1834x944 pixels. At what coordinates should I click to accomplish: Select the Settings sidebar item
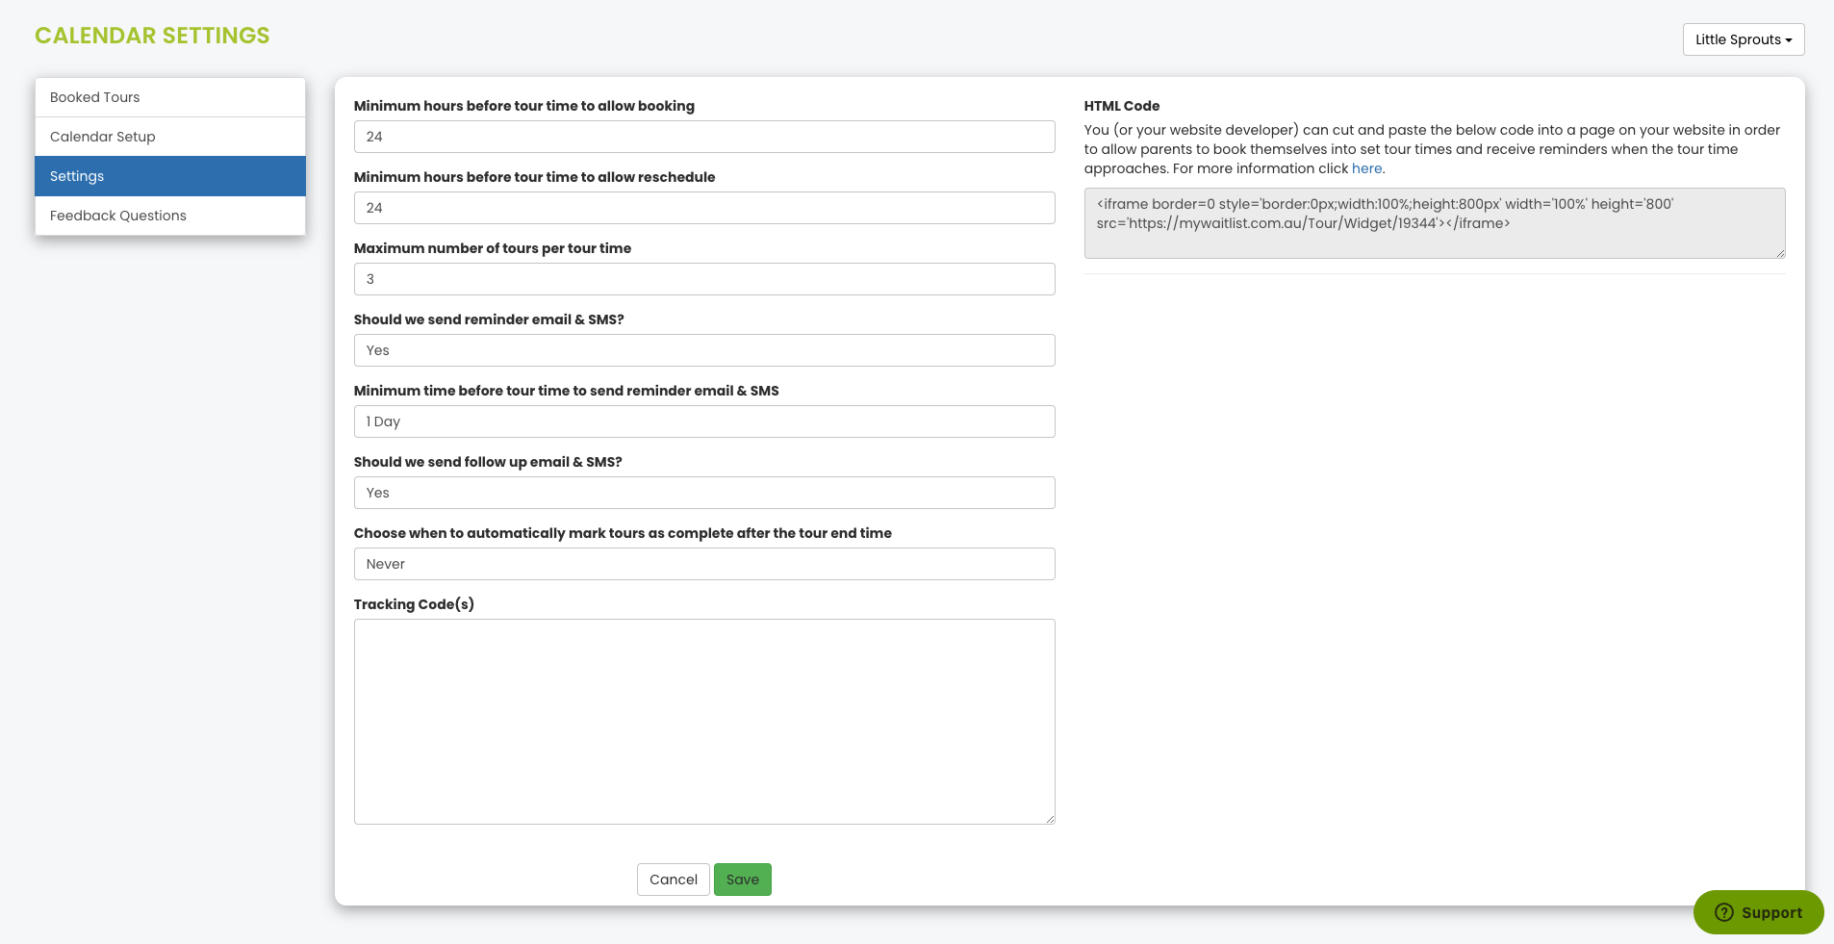coord(170,176)
